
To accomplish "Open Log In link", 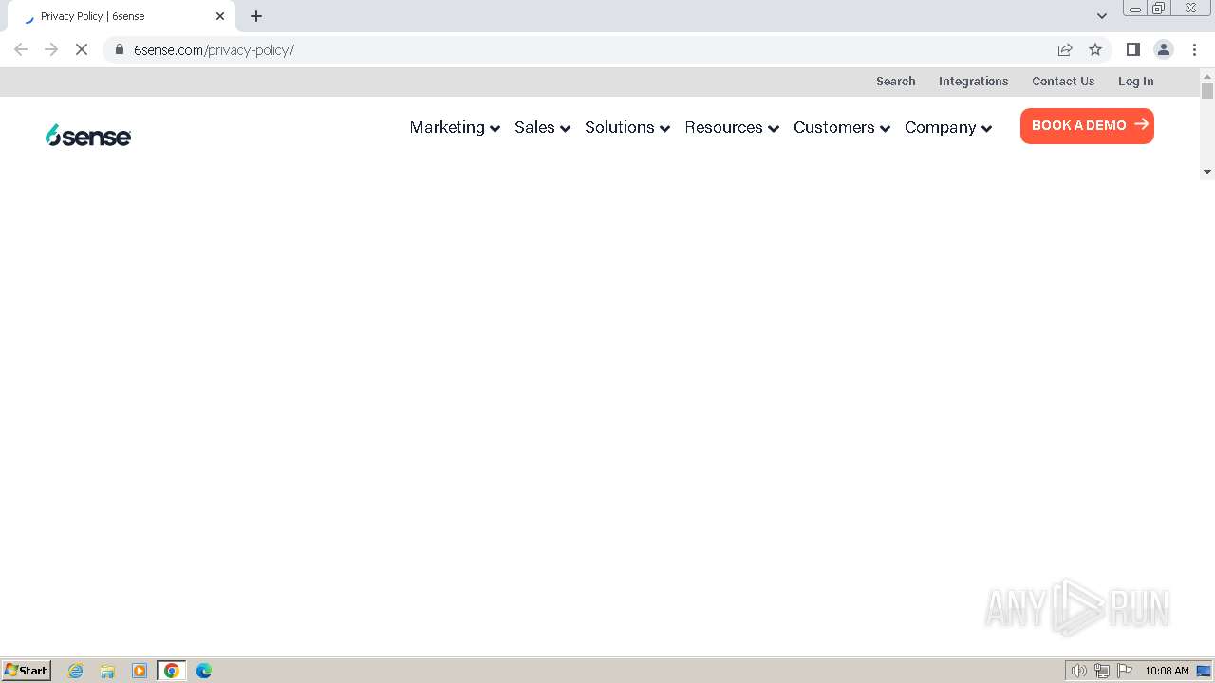I will (x=1135, y=82).
